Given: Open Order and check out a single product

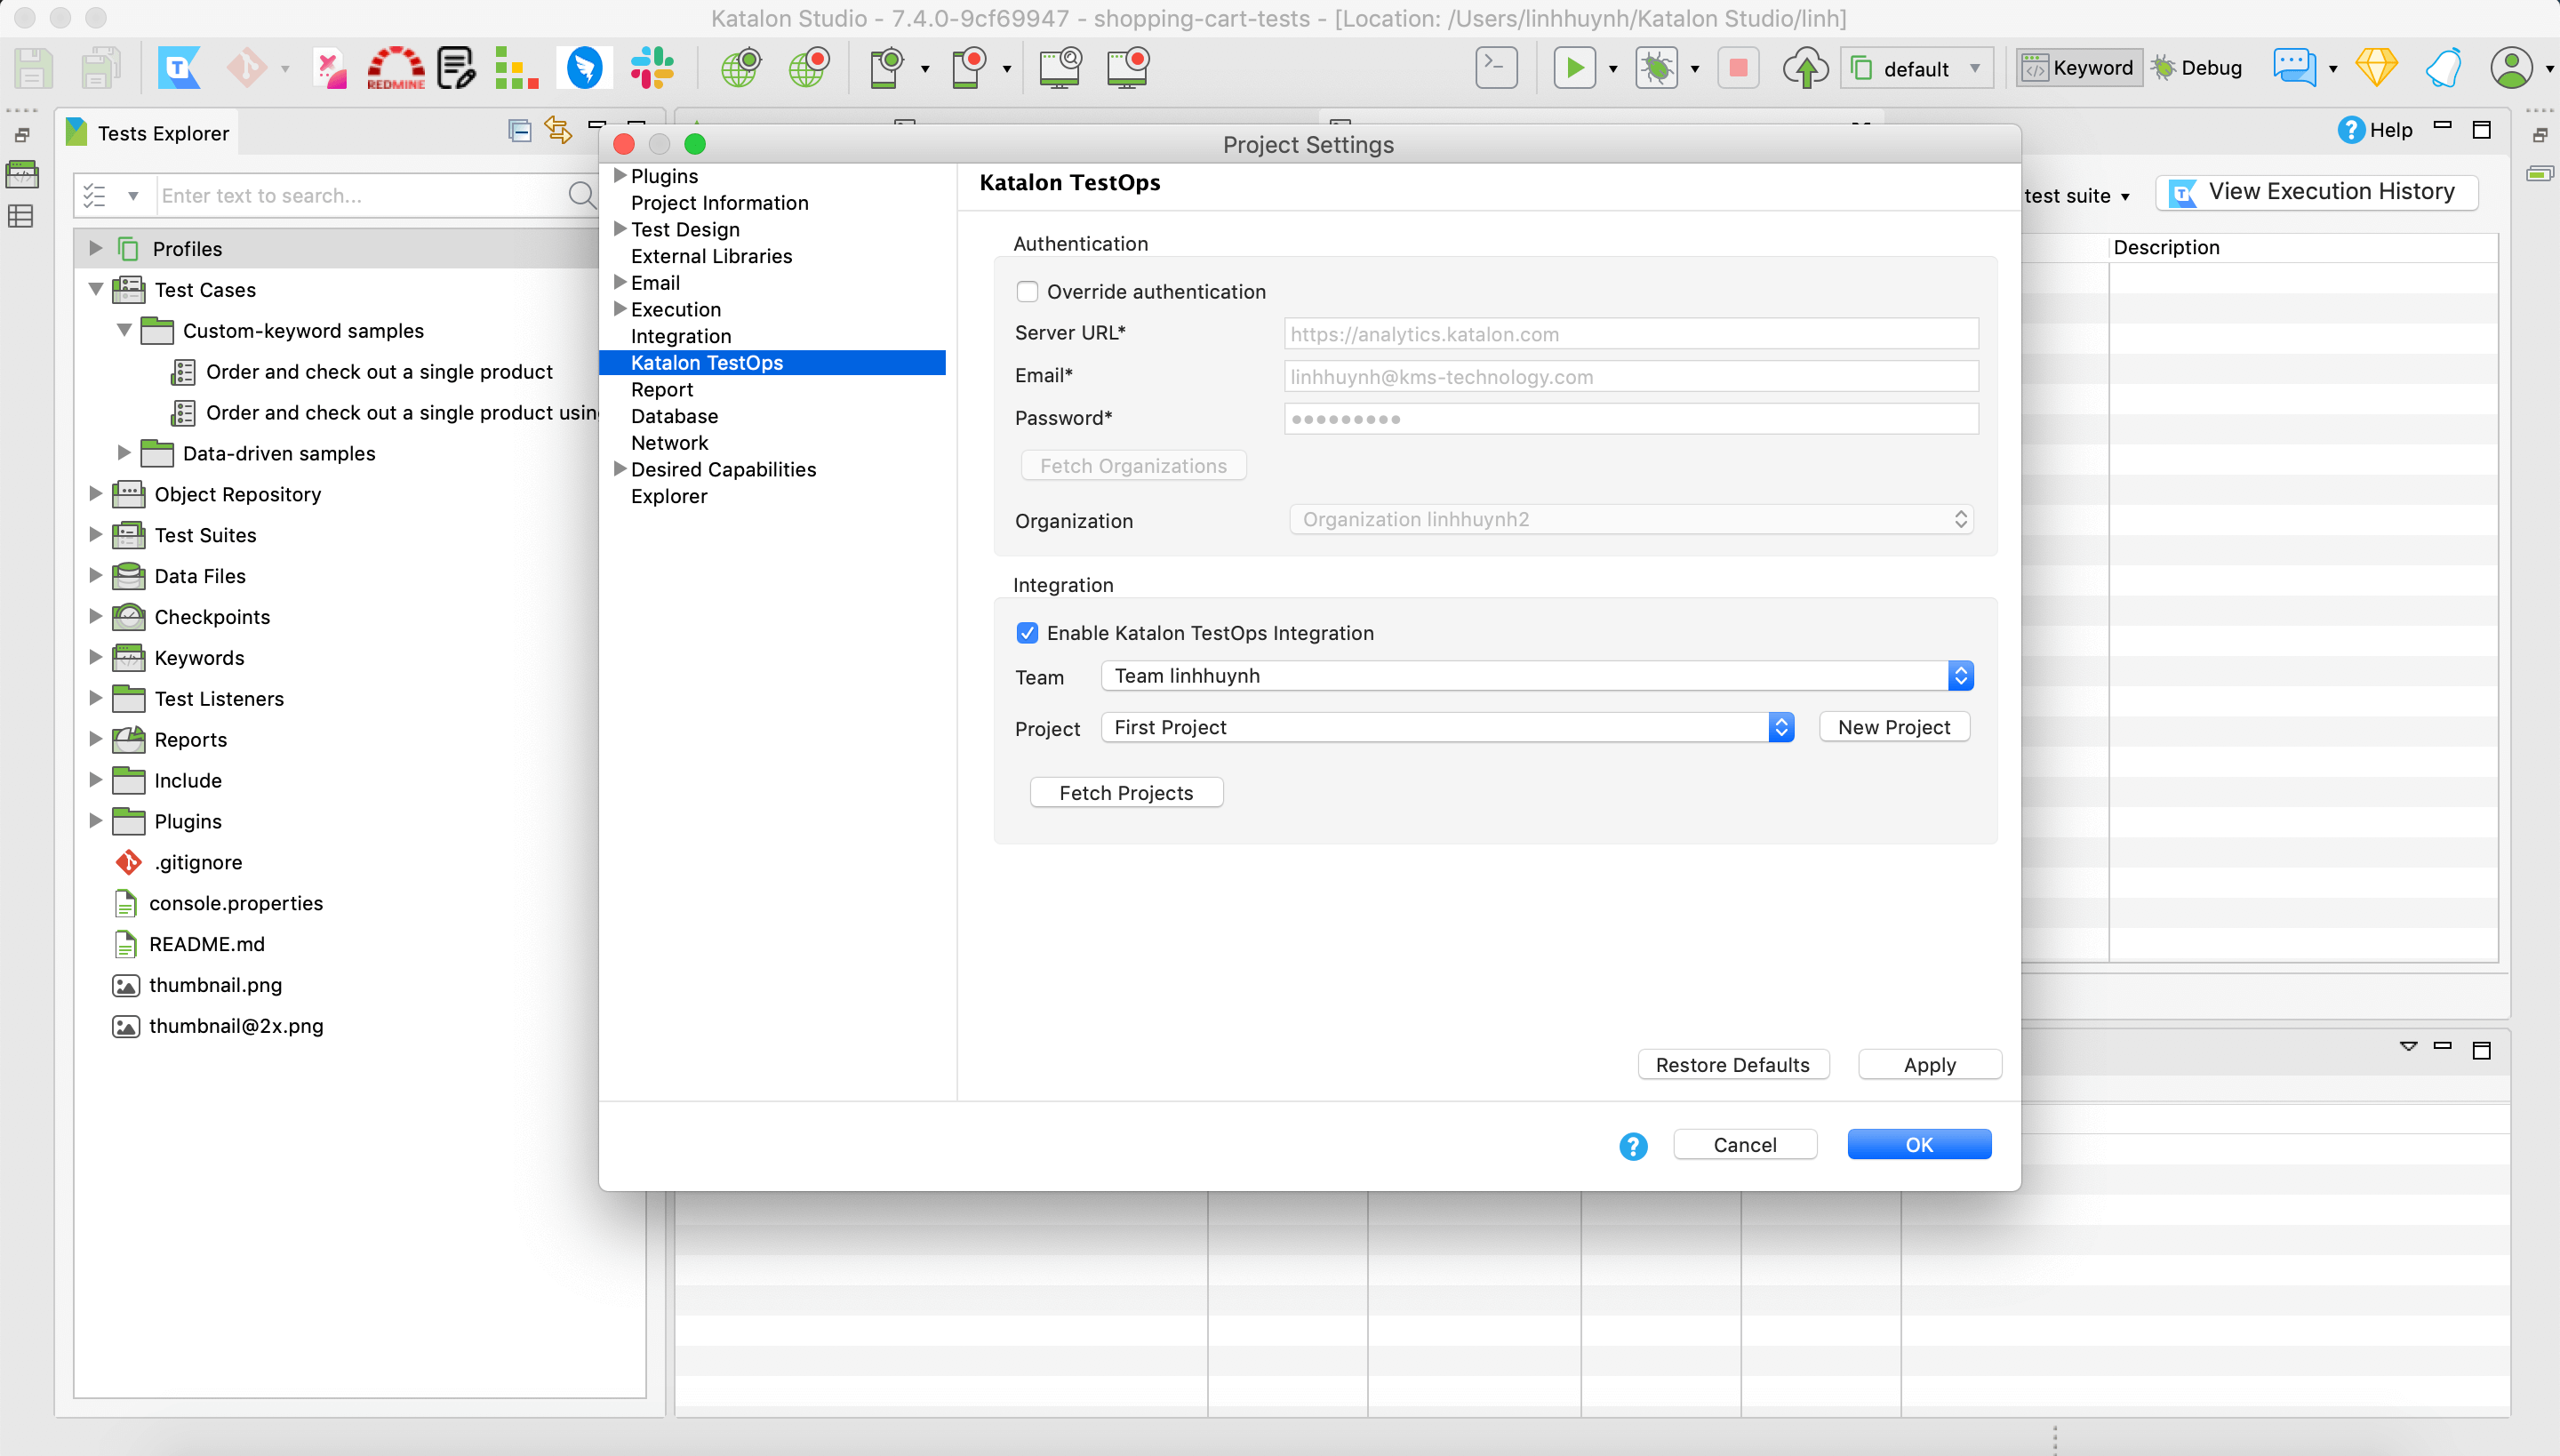Looking at the screenshot, I should [x=379, y=372].
